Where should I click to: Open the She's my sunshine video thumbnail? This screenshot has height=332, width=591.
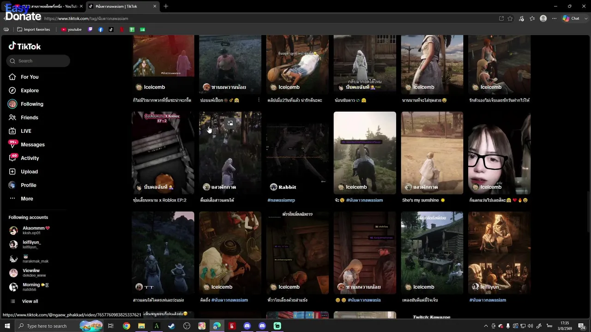pos(432,153)
